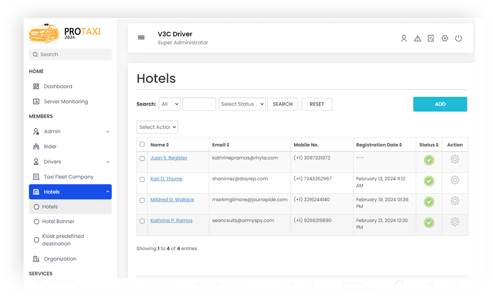Click the green status icon for Juan S. Register

[x=429, y=160]
